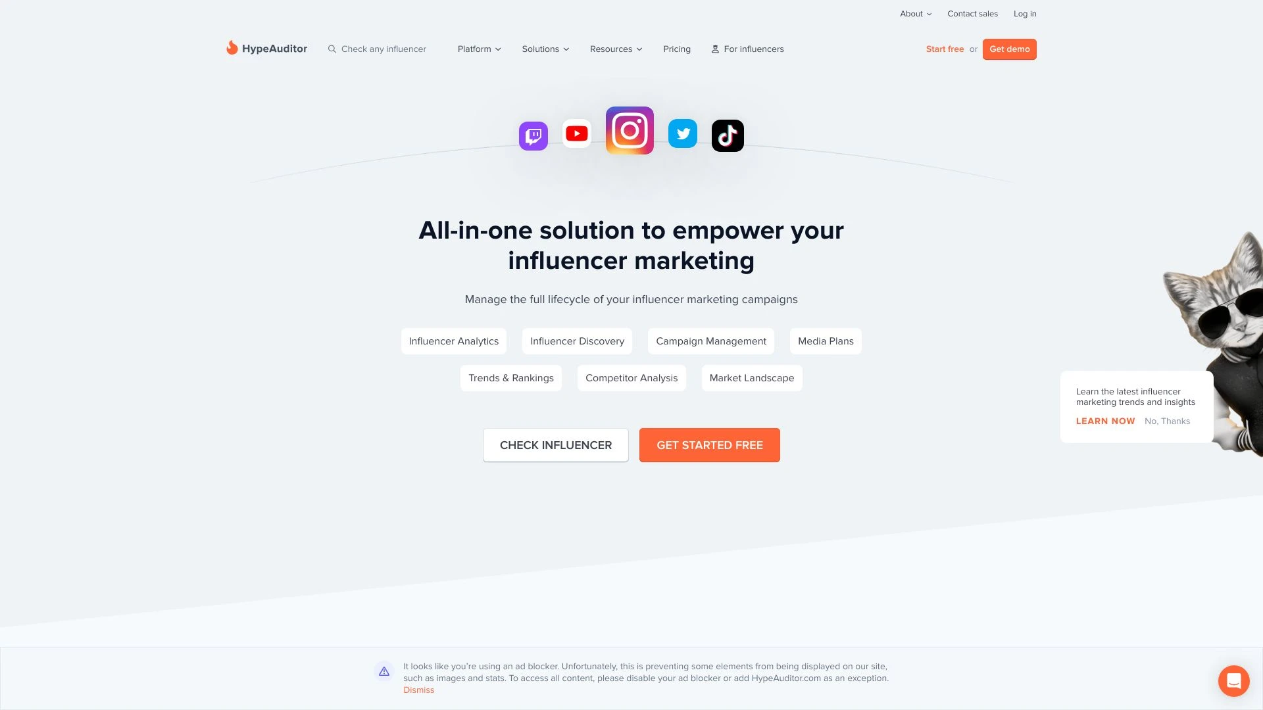This screenshot has height=710, width=1263.
Task: Click the Instagram icon
Action: [x=630, y=130]
